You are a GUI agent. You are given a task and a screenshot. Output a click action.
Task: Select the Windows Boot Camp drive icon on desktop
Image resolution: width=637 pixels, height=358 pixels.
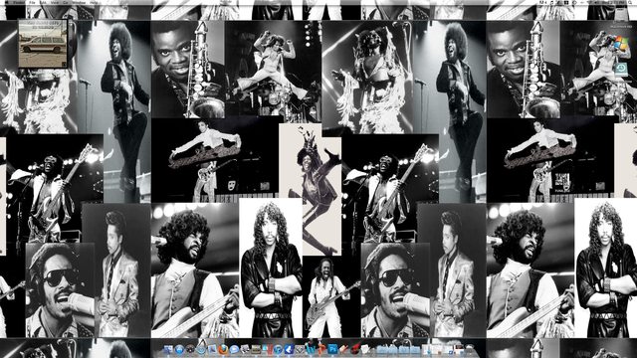point(620,43)
